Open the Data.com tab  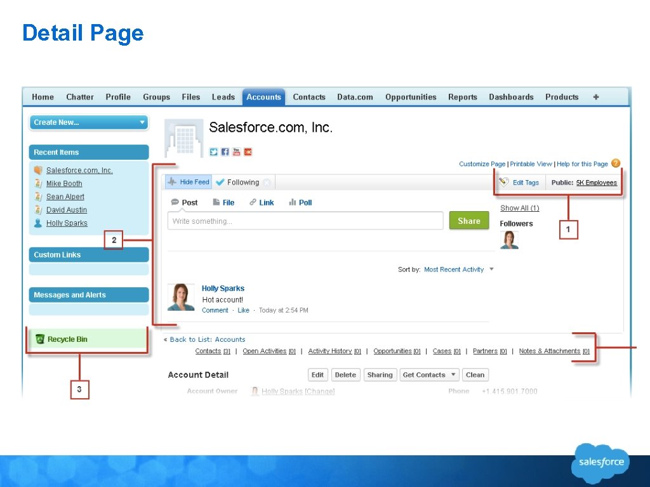355,97
